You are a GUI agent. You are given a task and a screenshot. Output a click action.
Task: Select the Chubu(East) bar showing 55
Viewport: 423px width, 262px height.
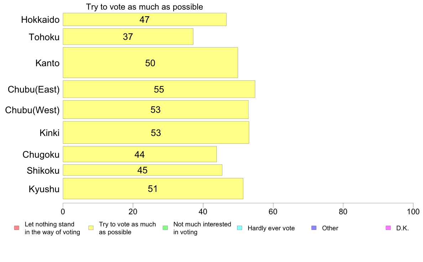(x=159, y=89)
